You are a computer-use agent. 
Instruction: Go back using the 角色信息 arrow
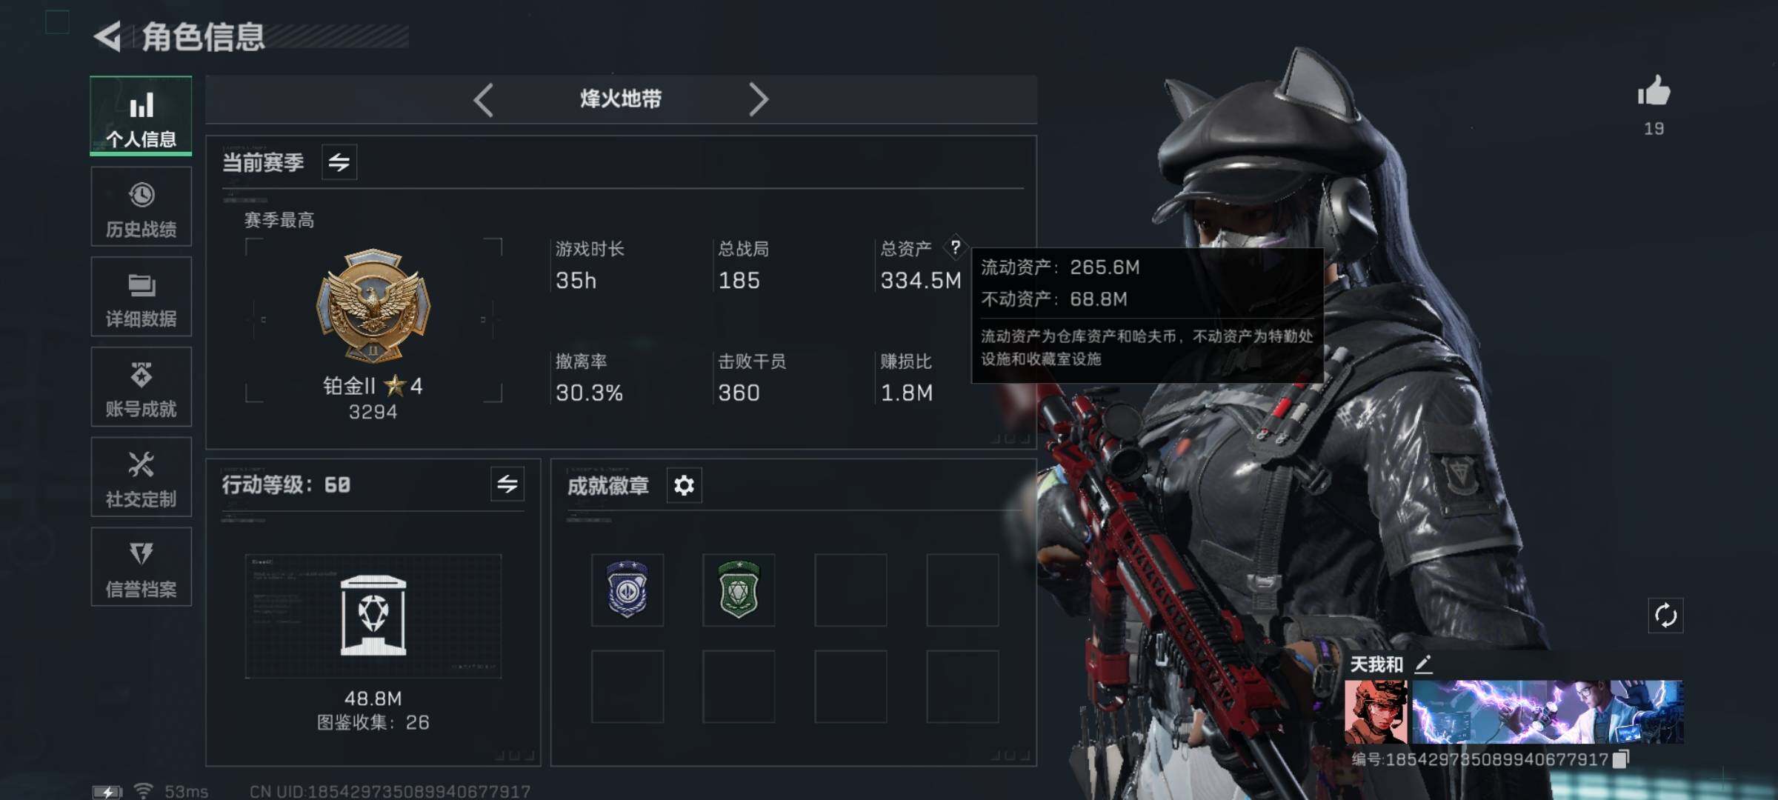tap(107, 36)
